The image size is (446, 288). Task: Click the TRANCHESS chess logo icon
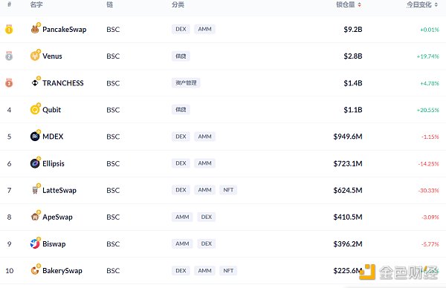pos(35,82)
